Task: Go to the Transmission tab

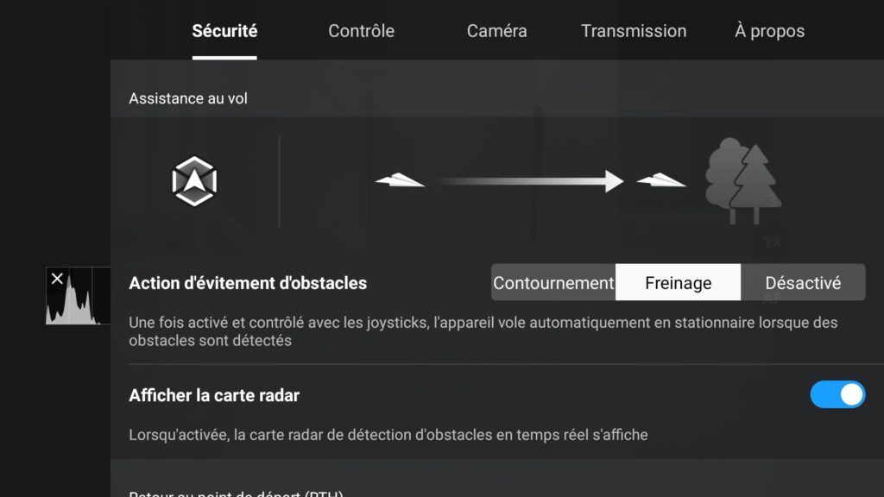Action: click(x=634, y=31)
